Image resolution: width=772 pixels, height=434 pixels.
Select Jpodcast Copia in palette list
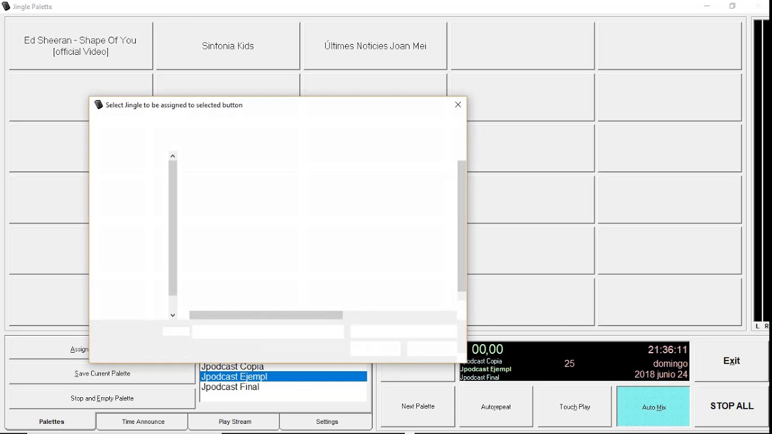283,366
